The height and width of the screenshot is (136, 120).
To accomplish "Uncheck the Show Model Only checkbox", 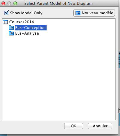I will point(6,13).
